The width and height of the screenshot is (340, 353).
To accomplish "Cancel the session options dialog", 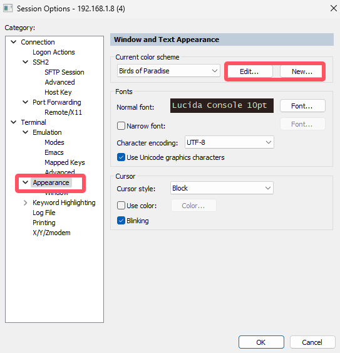I will click(312, 342).
